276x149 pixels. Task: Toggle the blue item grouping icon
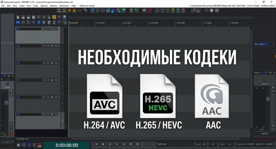point(18,23)
